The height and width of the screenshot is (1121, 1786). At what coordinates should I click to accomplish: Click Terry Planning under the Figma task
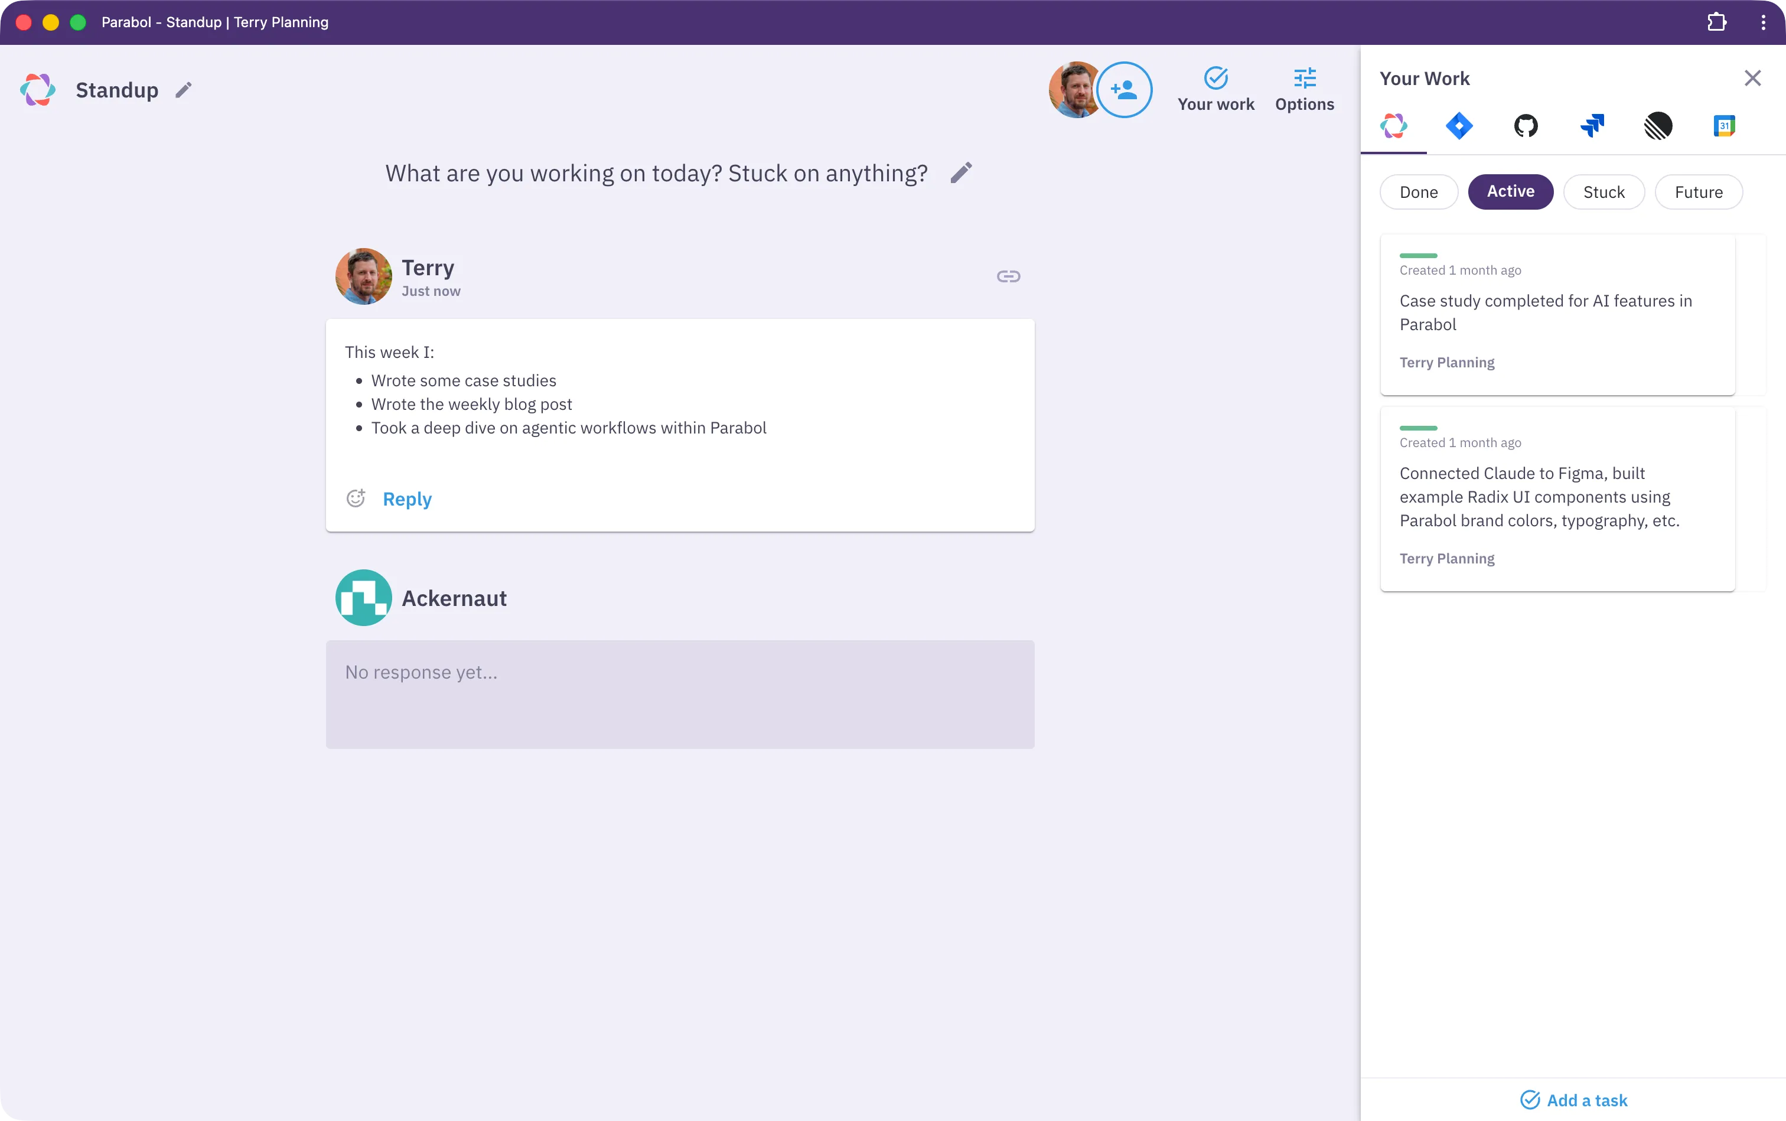coord(1446,558)
